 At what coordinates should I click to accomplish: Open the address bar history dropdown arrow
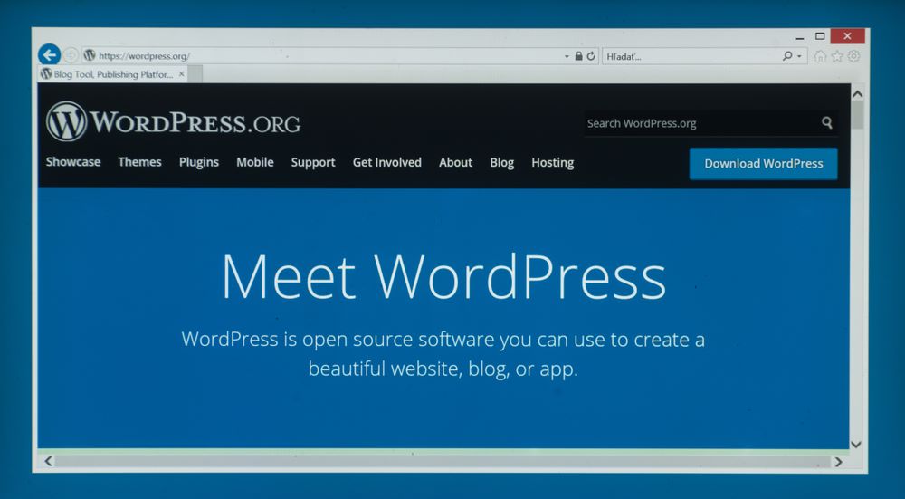pos(567,56)
